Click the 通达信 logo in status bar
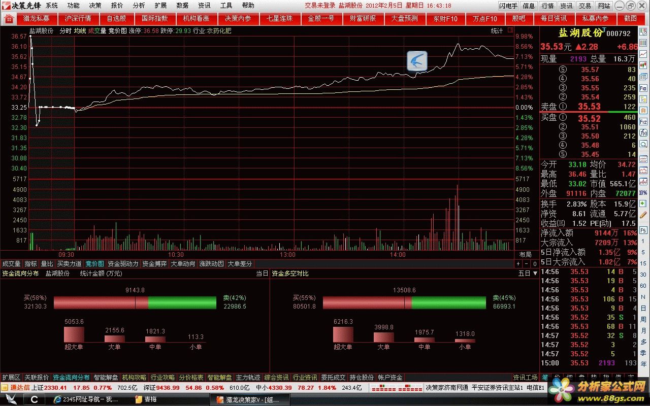650x406 pixels. [15, 387]
